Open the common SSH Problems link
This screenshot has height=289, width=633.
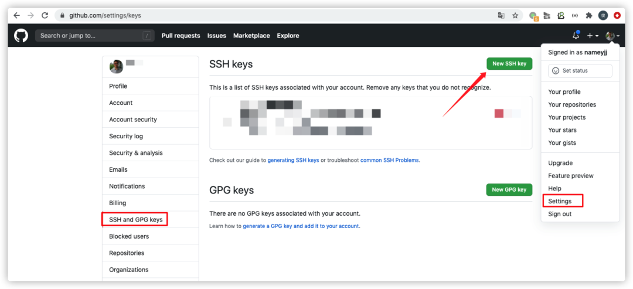coord(390,160)
